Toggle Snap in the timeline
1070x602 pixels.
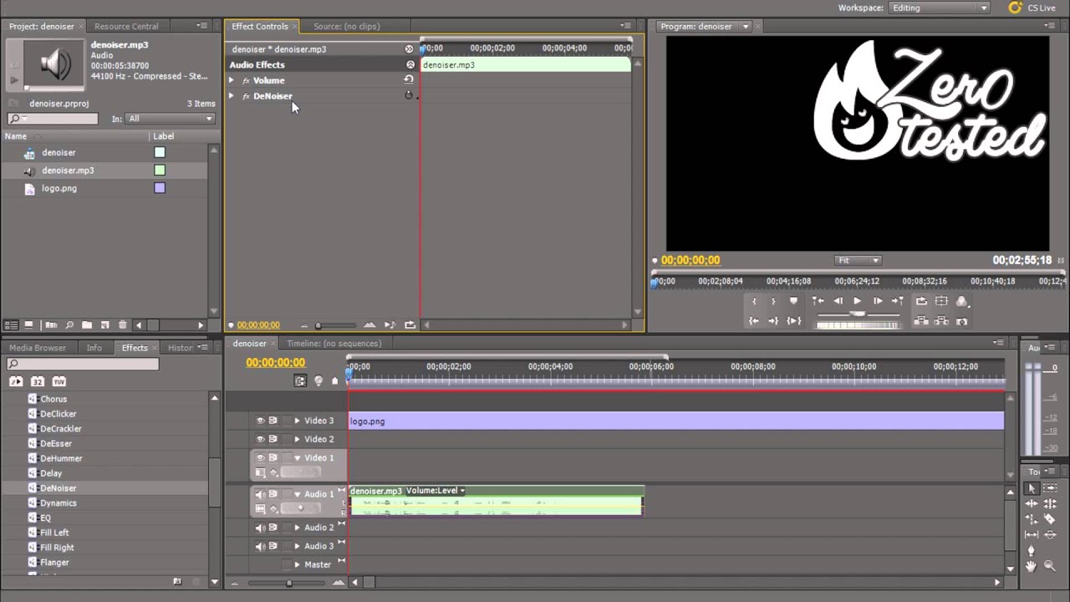300,380
